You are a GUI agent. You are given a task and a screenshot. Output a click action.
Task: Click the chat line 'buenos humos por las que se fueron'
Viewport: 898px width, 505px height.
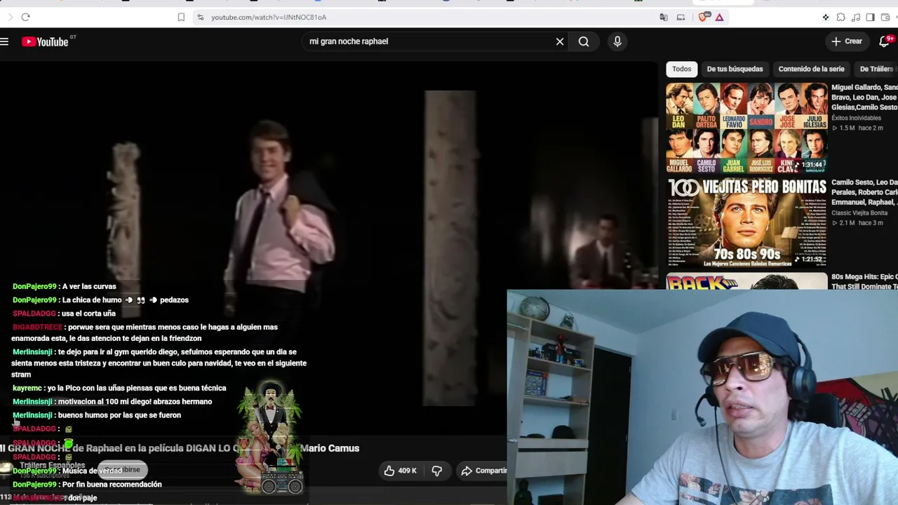coord(119,415)
